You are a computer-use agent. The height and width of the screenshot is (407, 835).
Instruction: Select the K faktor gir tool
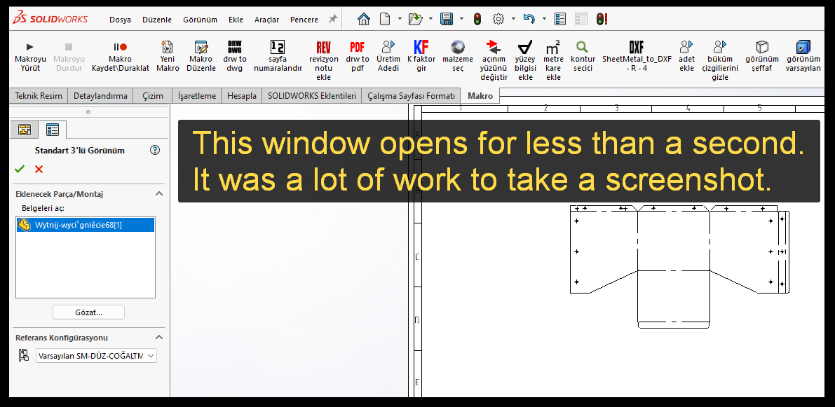point(421,48)
